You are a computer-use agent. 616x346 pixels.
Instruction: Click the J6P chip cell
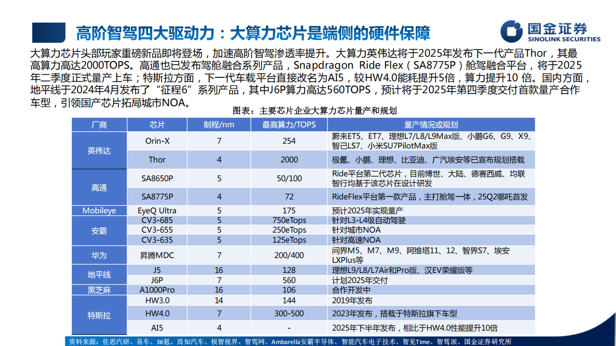[157, 280]
